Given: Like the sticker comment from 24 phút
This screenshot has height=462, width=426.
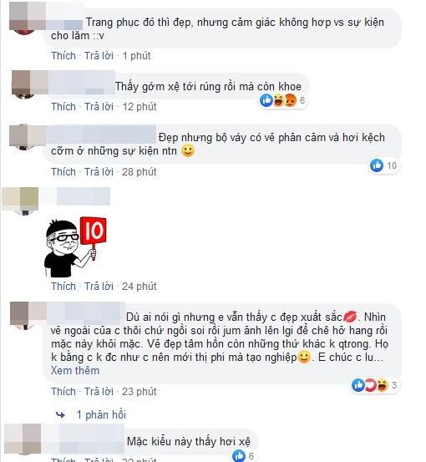Looking at the screenshot, I should 63,286.
